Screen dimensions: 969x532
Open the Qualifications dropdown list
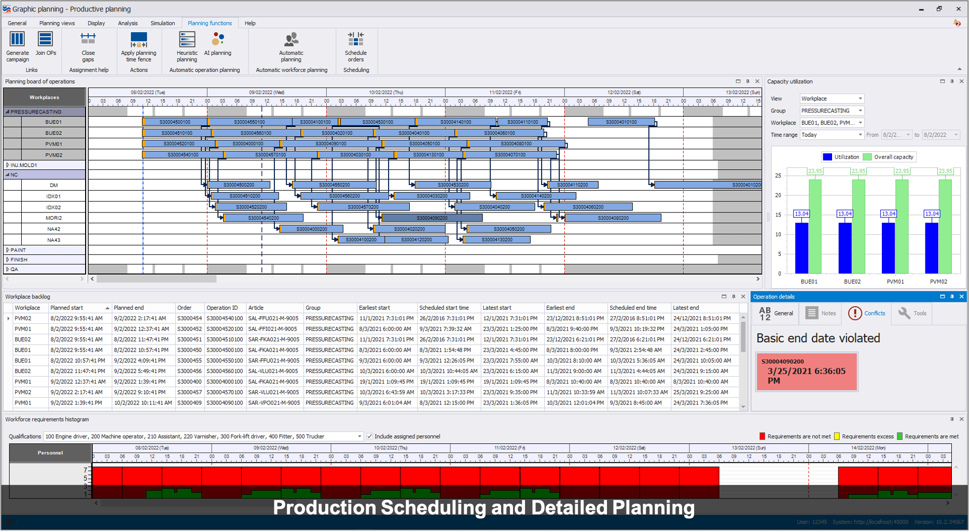[x=359, y=436]
